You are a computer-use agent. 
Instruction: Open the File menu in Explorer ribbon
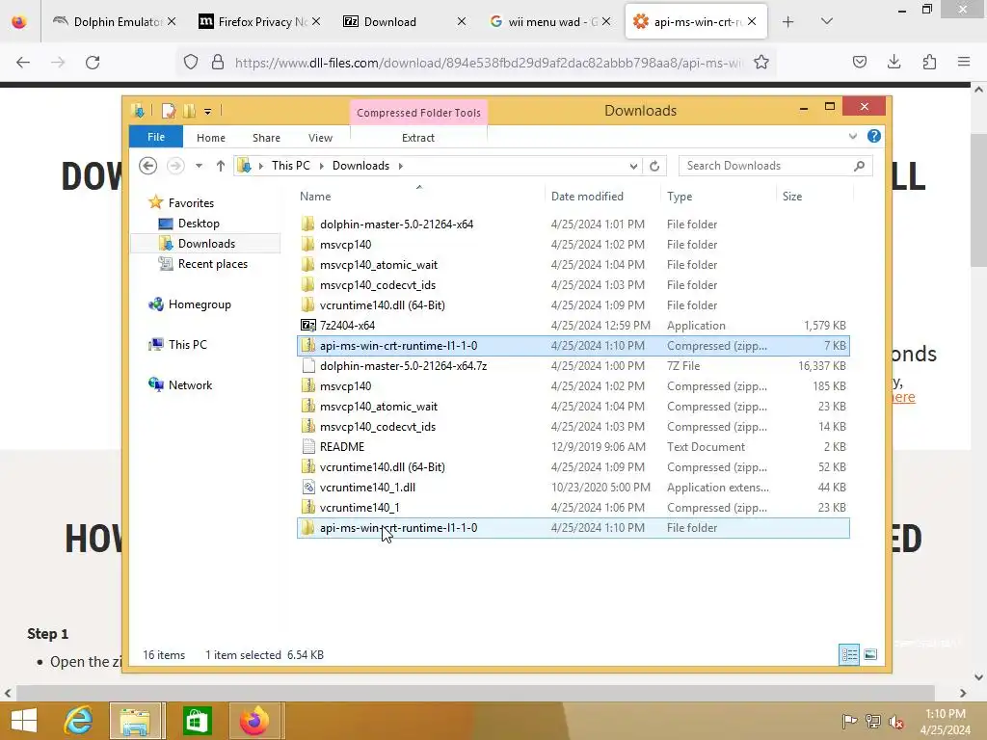(155, 137)
